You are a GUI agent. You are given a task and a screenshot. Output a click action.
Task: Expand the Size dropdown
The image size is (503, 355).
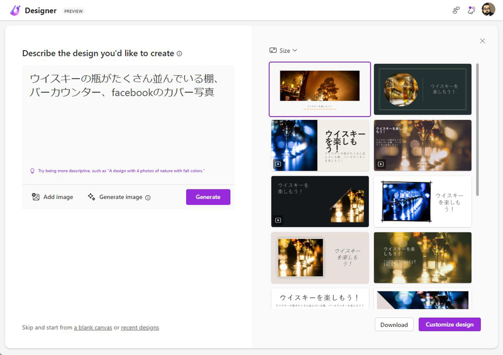[x=284, y=51]
